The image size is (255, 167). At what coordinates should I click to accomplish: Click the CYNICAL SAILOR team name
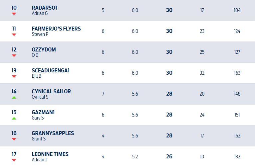[51, 91]
